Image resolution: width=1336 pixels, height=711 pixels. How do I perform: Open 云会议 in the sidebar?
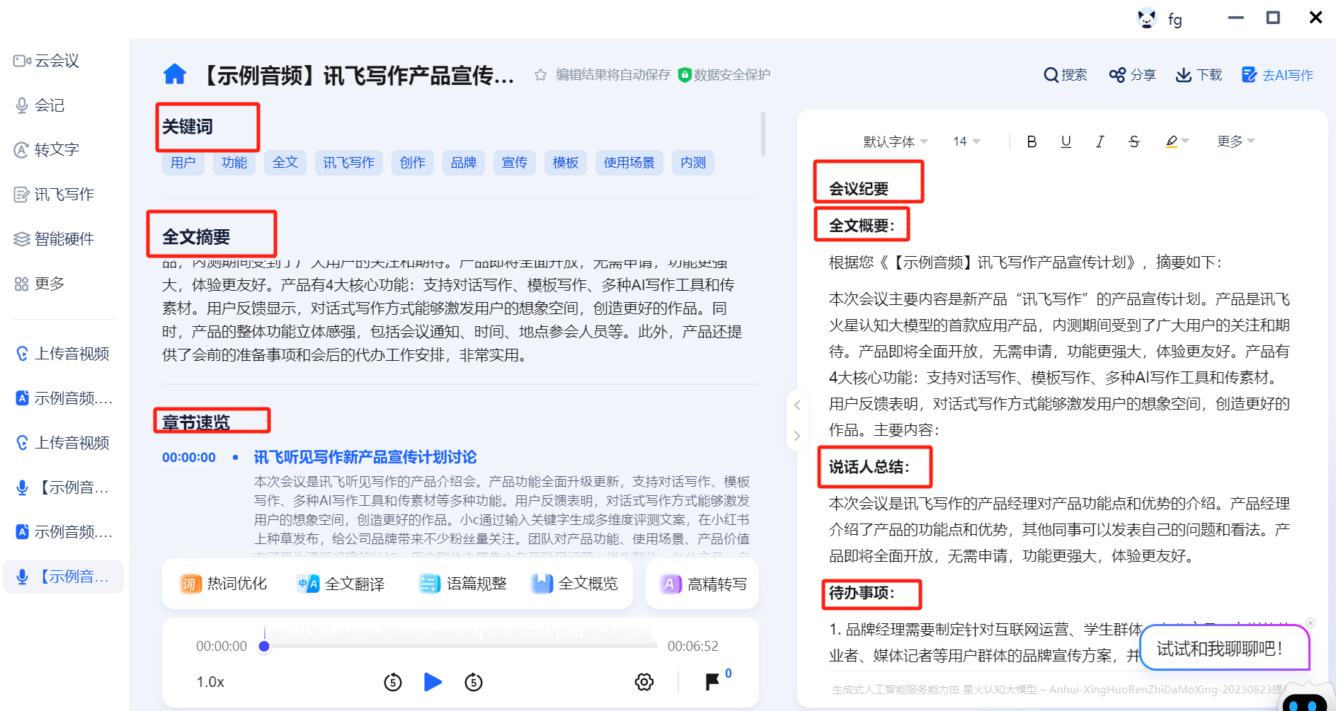47,61
